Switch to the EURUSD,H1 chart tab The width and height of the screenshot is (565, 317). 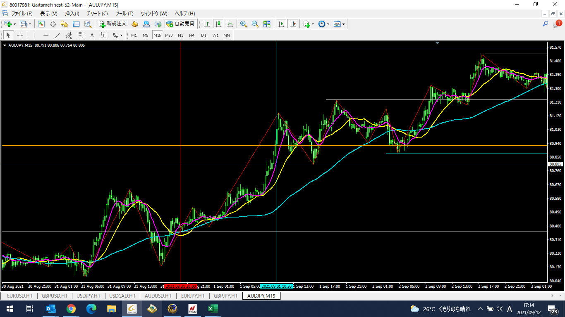tap(19, 296)
